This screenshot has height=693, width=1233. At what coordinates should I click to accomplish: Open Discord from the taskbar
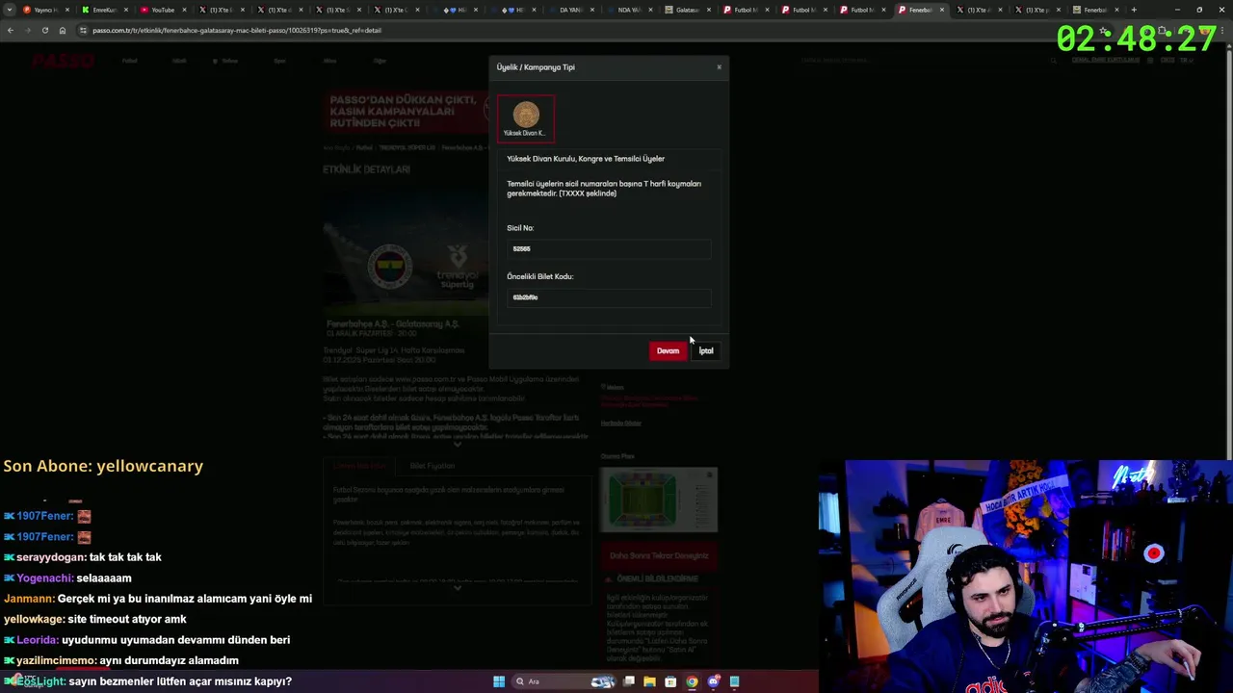[713, 681]
